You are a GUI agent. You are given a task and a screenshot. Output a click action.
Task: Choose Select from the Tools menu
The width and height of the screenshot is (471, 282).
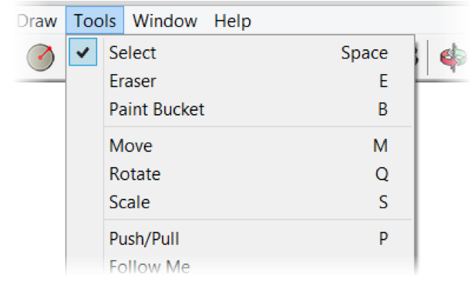[241, 52]
